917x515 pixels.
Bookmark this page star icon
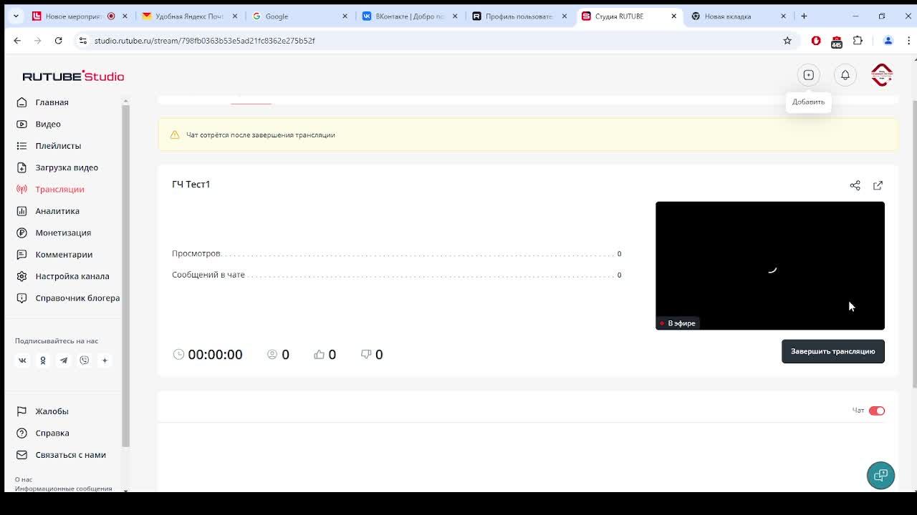pos(787,41)
